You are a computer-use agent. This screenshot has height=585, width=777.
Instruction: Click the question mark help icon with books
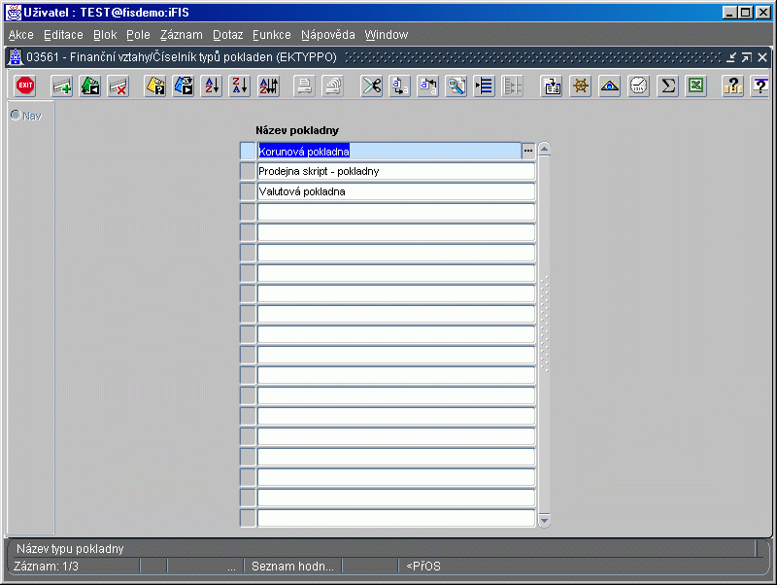[733, 86]
